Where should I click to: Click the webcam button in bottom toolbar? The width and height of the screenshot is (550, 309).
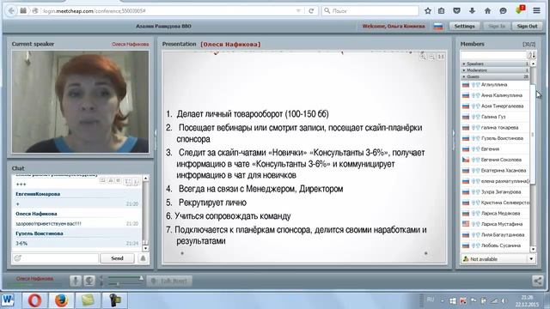coord(89,281)
